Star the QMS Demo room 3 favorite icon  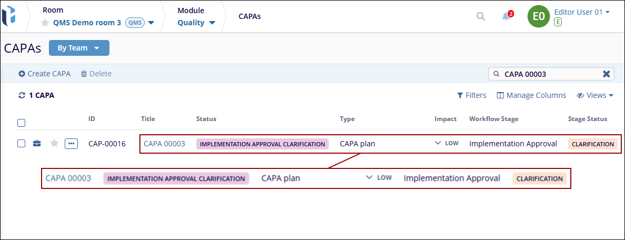pos(45,23)
